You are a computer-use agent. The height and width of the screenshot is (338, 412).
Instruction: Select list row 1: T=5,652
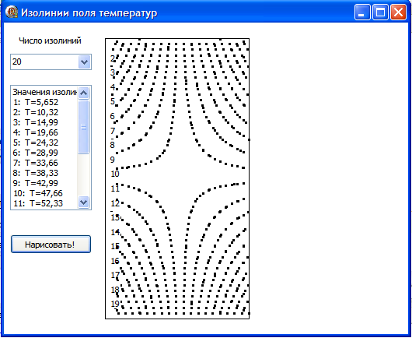point(44,102)
